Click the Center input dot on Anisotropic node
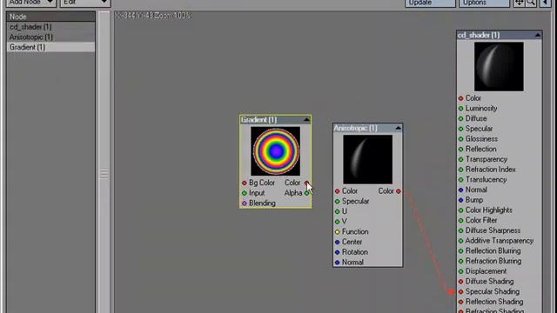The height and width of the screenshot is (313, 557). click(337, 243)
